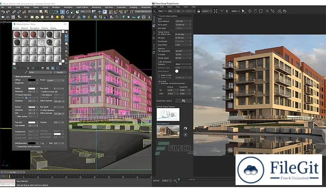Toggle the Dim distance checkbox

pos(41,95)
